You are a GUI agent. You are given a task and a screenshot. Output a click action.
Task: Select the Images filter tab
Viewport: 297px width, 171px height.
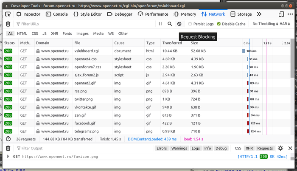click(x=82, y=34)
